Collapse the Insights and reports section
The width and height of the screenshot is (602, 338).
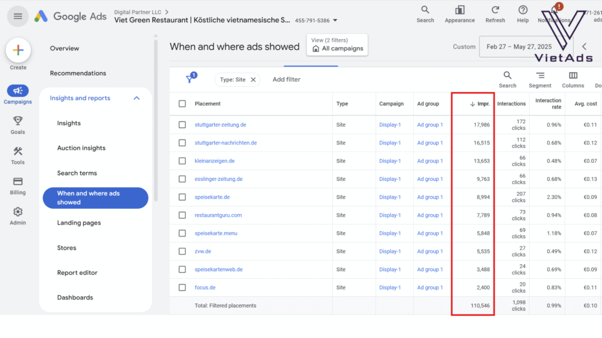[x=136, y=98]
